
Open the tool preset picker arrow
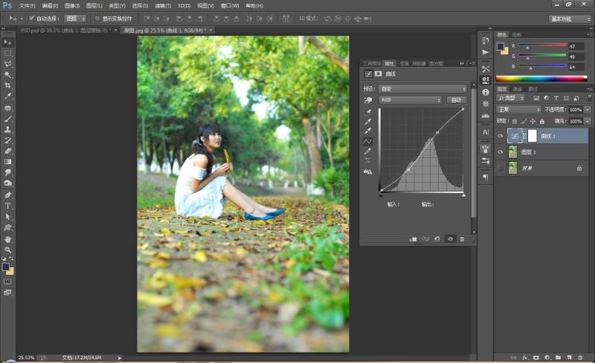click(x=22, y=19)
